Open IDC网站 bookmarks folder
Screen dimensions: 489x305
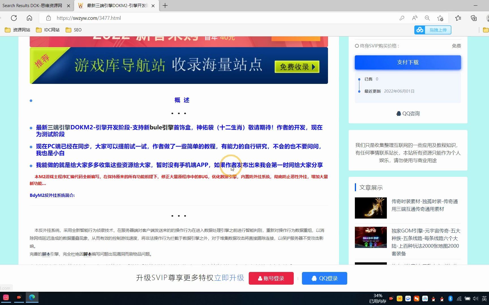[48, 30]
